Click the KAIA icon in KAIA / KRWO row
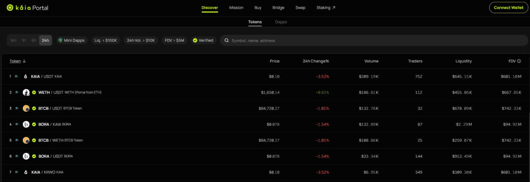 [x=26, y=172]
